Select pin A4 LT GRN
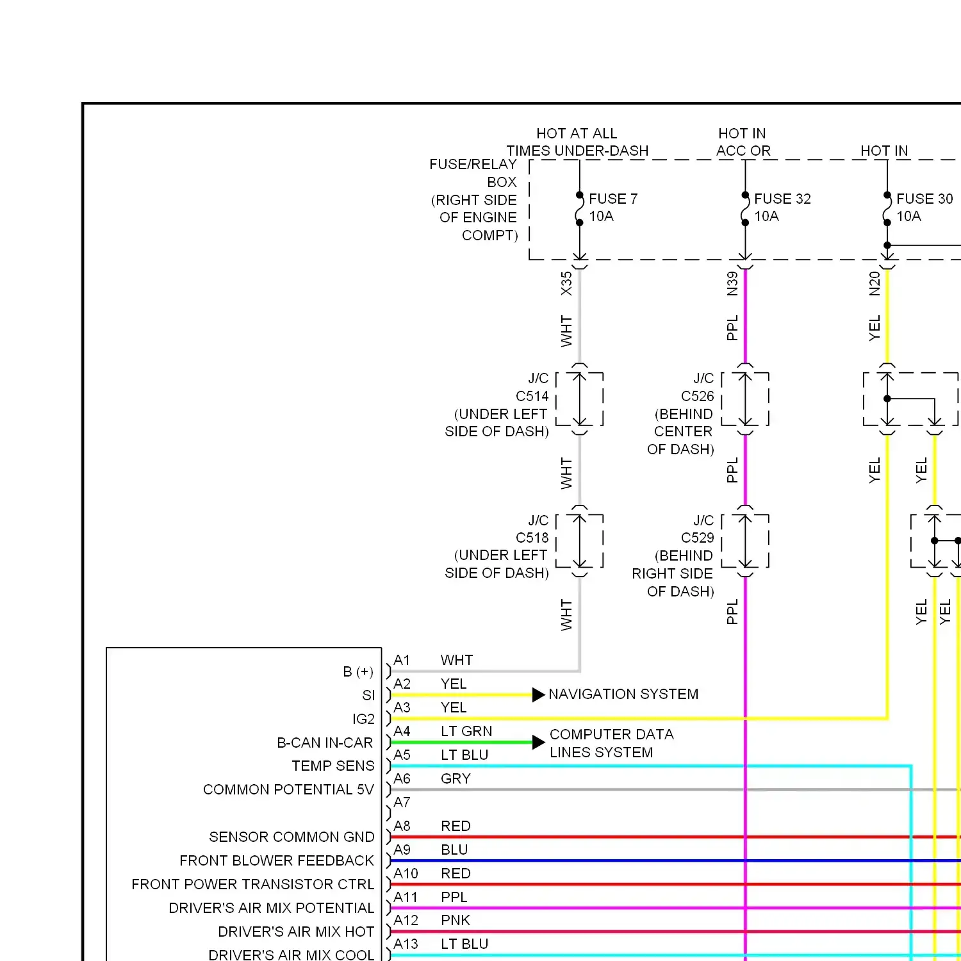 tap(443, 732)
